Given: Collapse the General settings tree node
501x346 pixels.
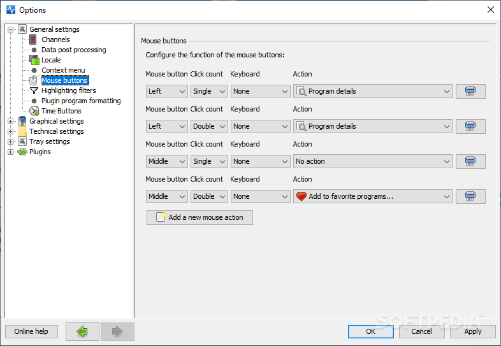Looking at the screenshot, I should pyautogui.click(x=11, y=29).
